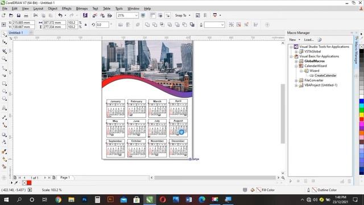Screen dimensions: 364x205
Task: Select the Zoom tool in toolbox
Action: coord(4,59)
